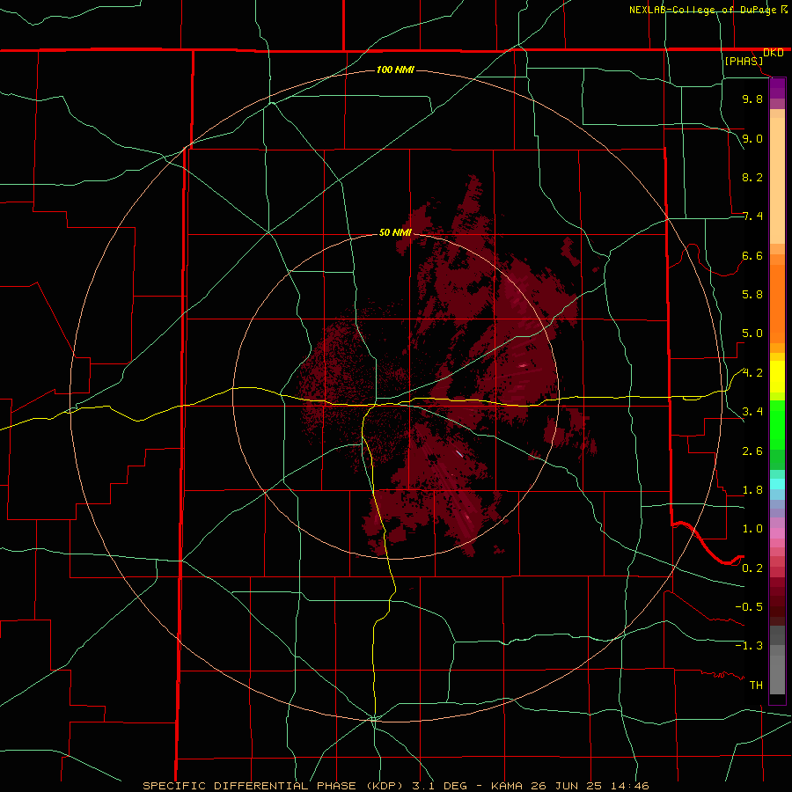Click the 4.2 value on color scale

(752, 373)
